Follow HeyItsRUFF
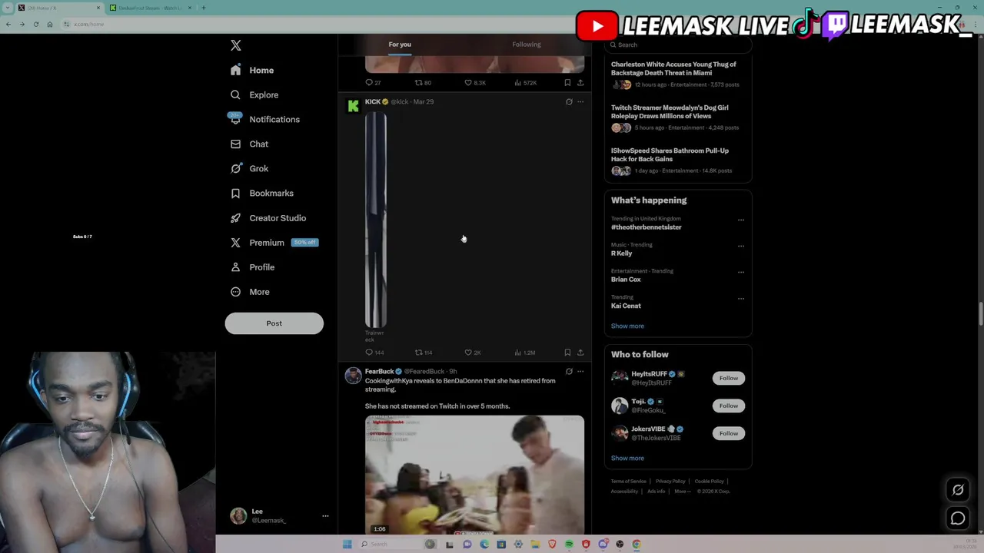The width and height of the screenshot is (984, 553). [729, 378]
